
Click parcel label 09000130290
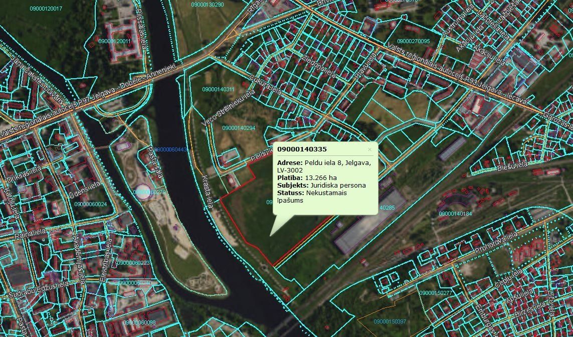[x=208, y=5]
